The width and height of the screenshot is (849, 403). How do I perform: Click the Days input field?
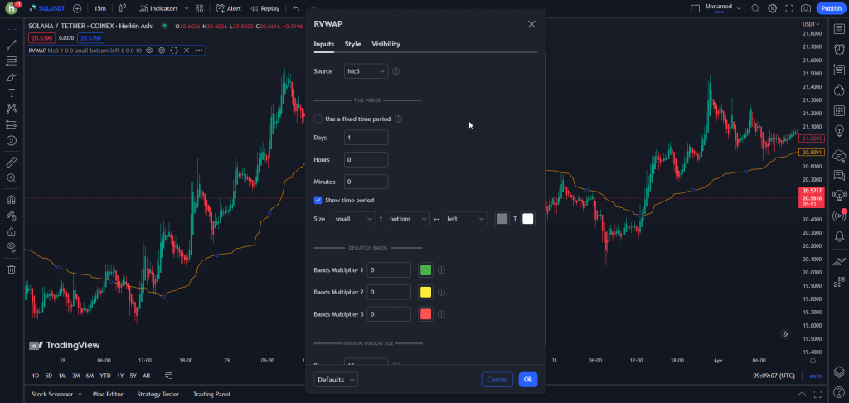click(x=366, y=138)
